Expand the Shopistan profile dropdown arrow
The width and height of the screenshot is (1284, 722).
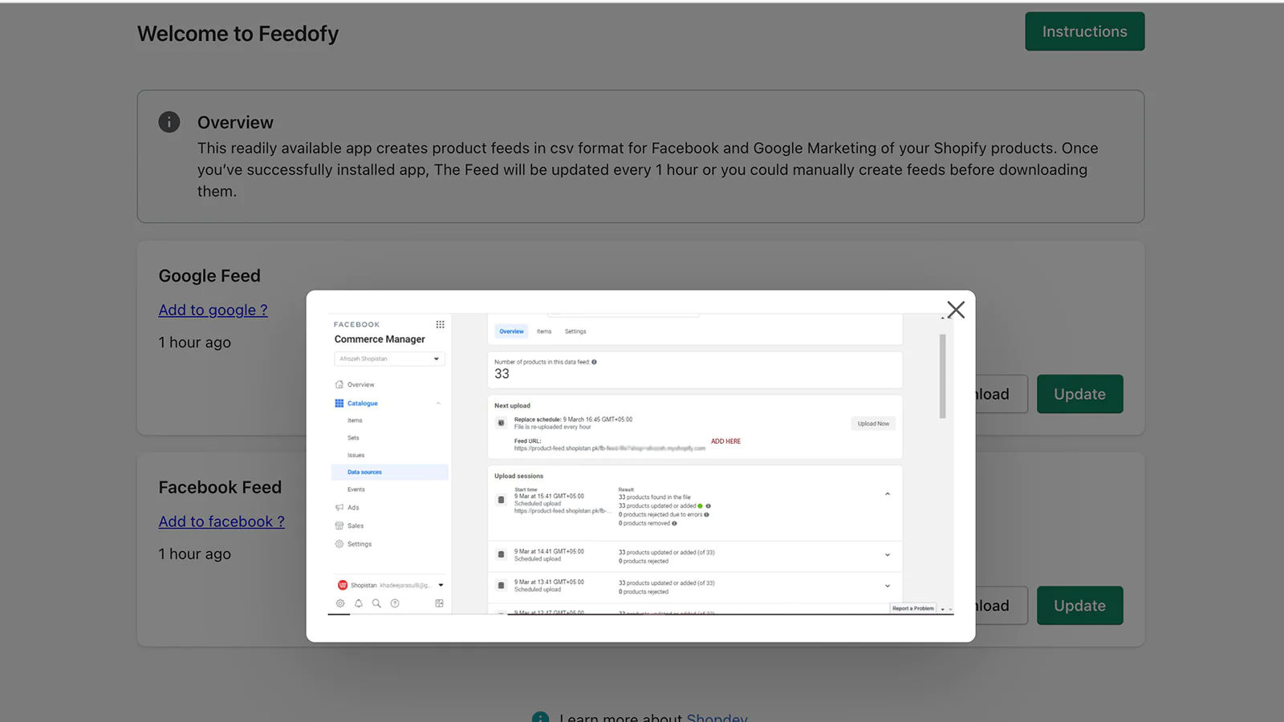click(441, 585)
